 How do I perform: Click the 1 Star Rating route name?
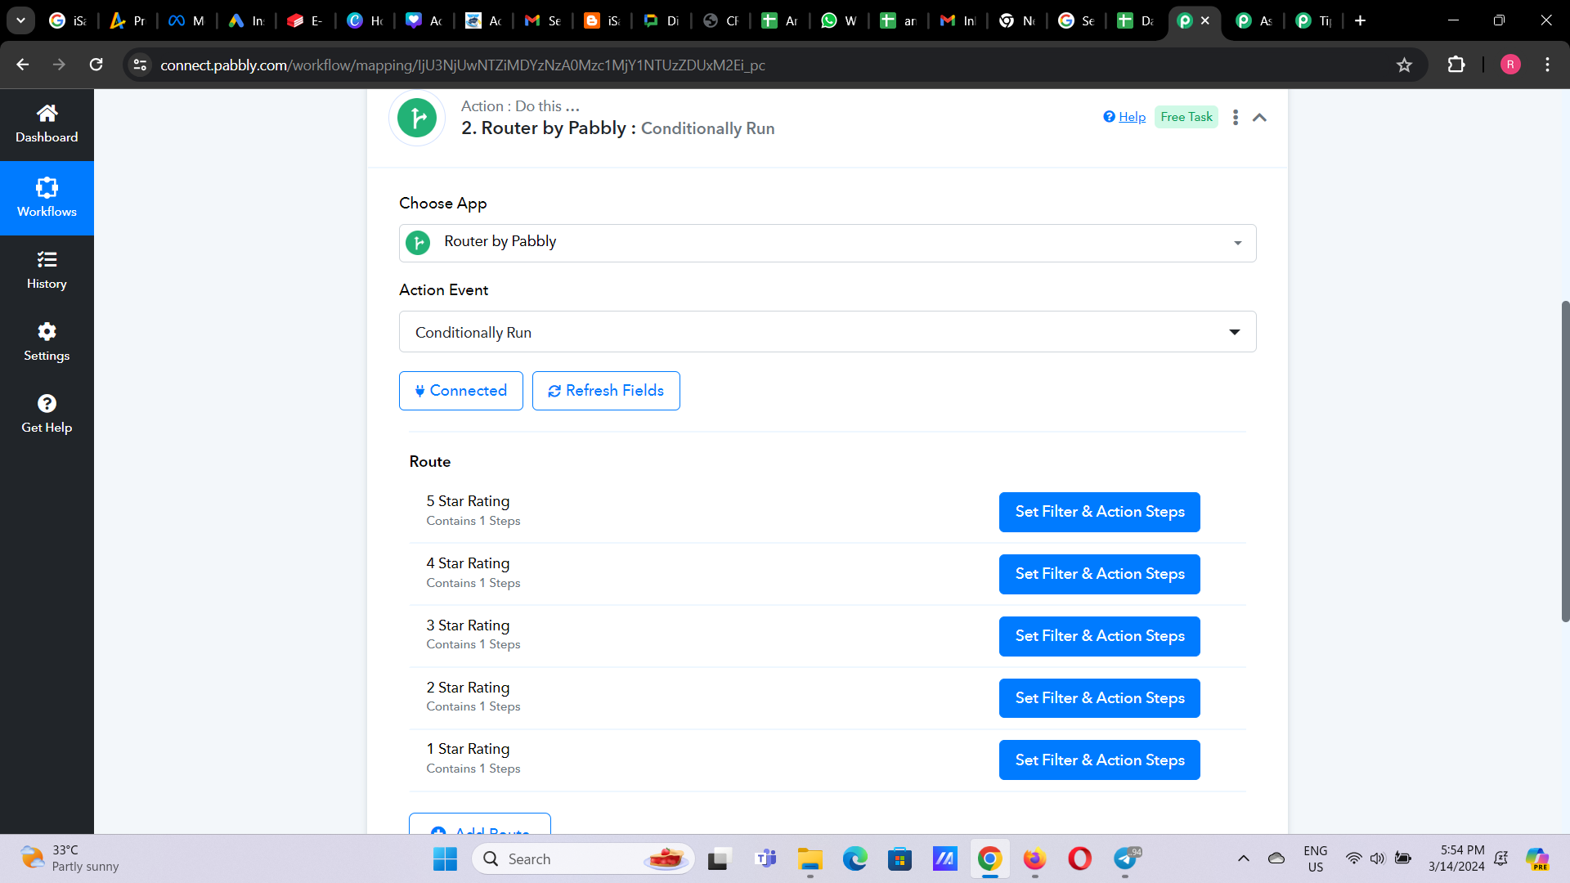click(468, 749)
